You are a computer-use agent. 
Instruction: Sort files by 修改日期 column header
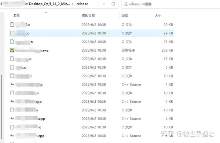coord(88,15)
